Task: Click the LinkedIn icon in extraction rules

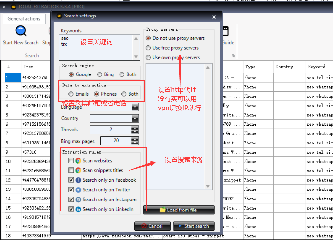Action: [78, 209]
